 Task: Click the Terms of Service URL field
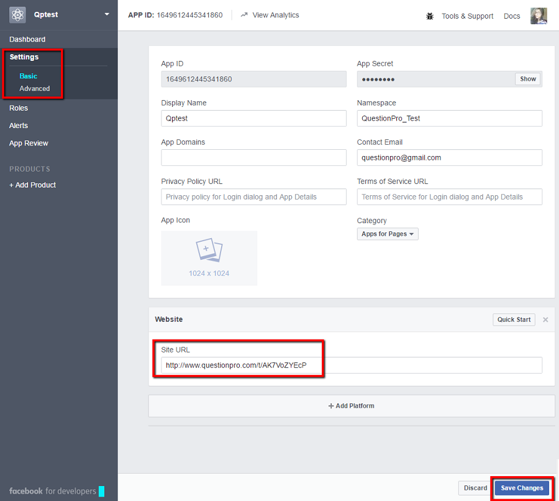450,196
